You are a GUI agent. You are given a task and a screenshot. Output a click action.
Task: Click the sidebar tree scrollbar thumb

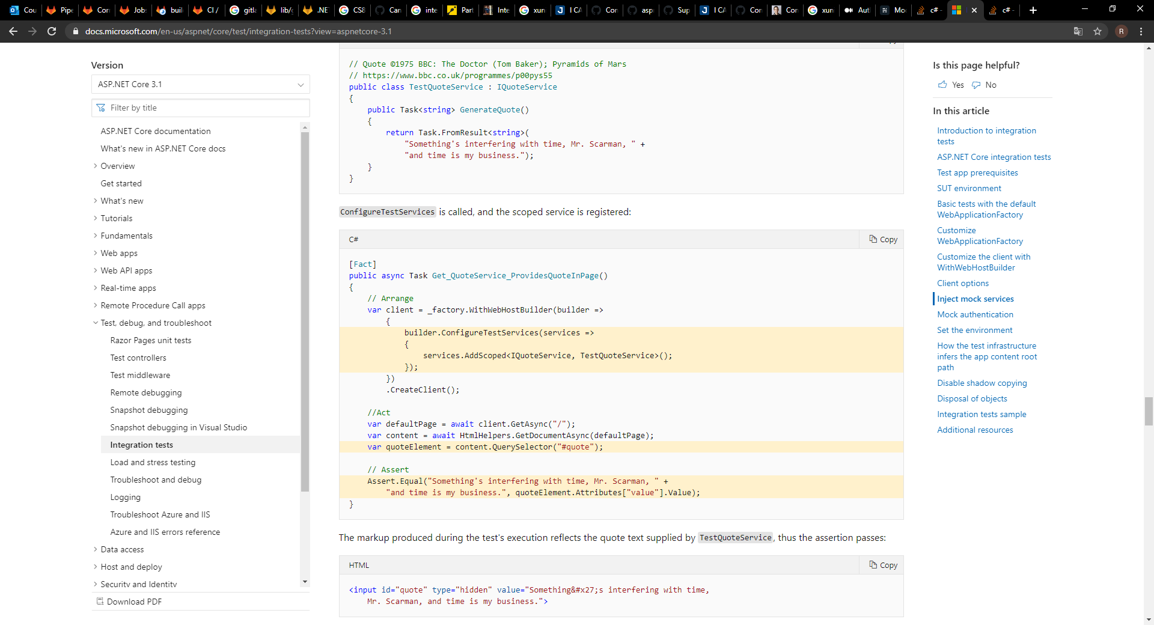point(305,311)
